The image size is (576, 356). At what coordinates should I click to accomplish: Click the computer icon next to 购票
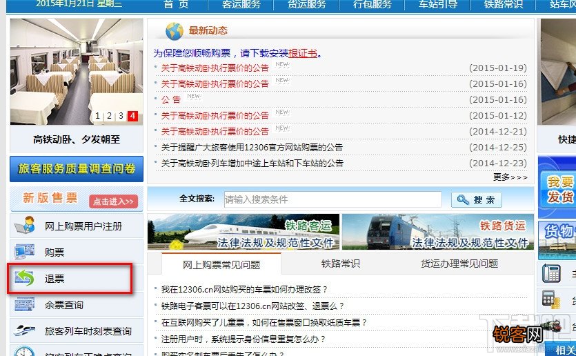(25, 252)
